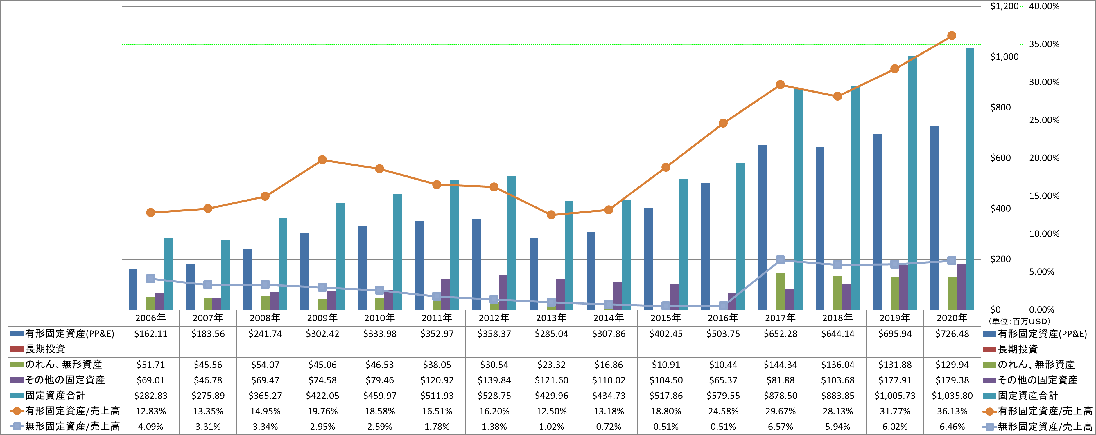
Task: Click the orange line marker at 2013年
Action: point(551,215)
